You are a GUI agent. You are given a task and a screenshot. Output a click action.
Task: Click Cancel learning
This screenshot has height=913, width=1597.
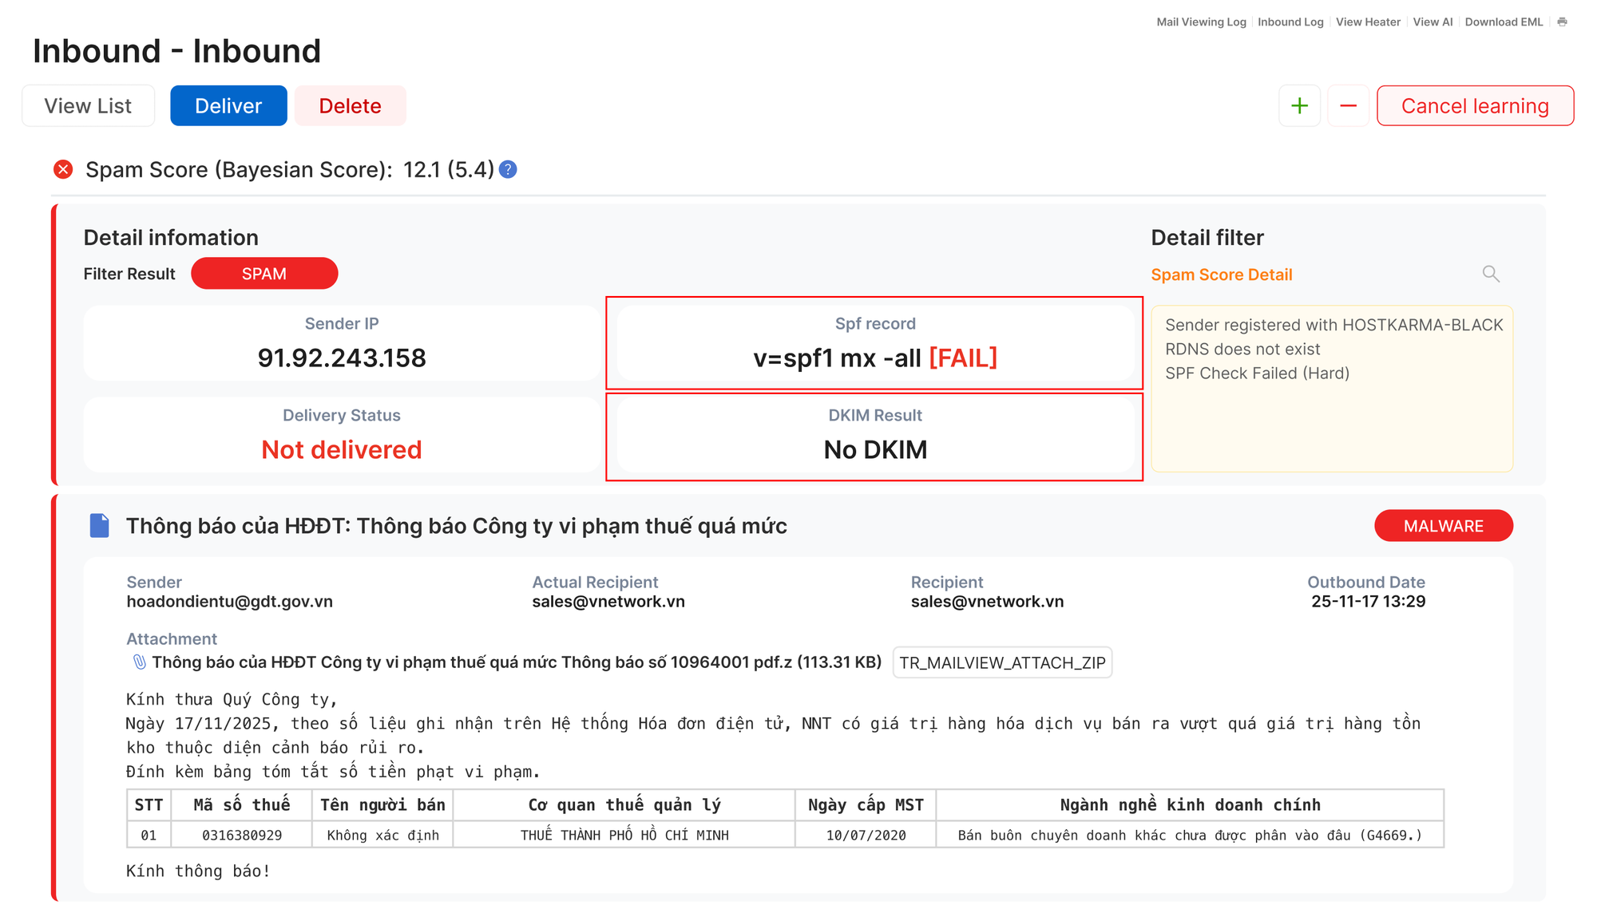click(x=1476, y=105)
